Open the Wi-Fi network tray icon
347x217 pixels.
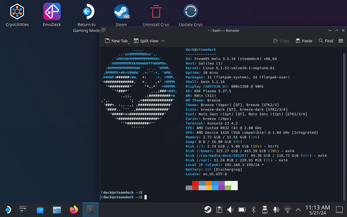pyautogui.click(x=287, y=209)
